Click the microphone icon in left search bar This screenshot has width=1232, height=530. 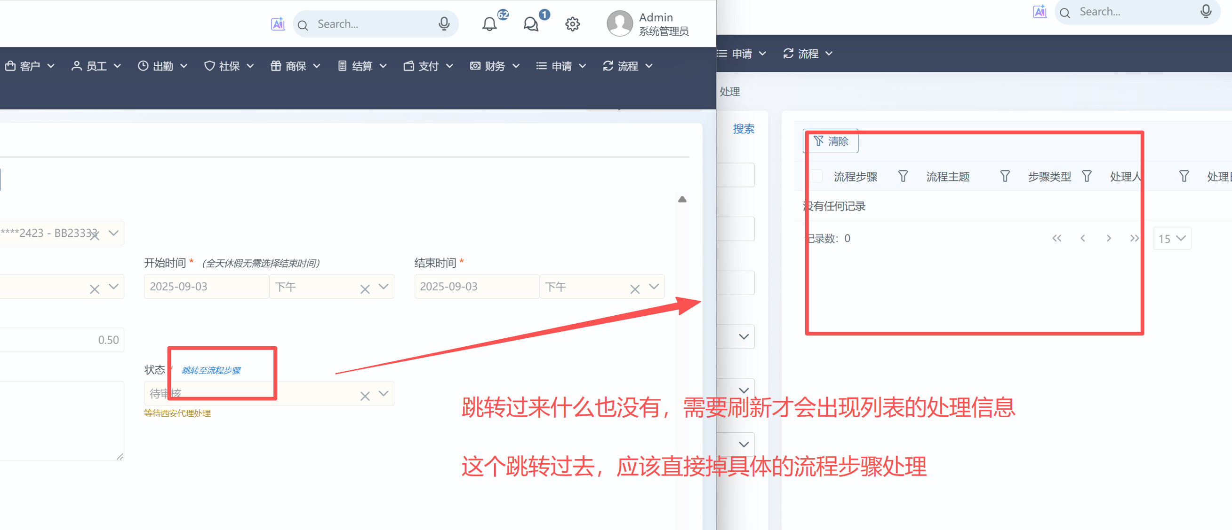(x=444, y=23)
